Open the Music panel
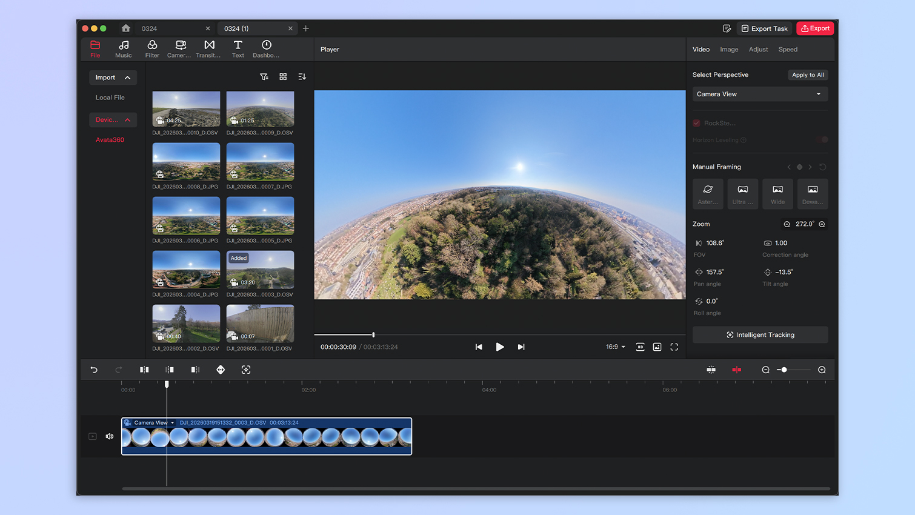This screenshot has height=515, width=915. 123,48
